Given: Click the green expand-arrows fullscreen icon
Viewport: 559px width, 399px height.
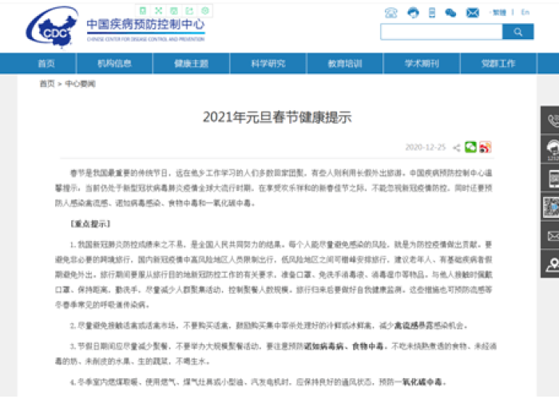Looking at the screenshot, I should point(159,10).
